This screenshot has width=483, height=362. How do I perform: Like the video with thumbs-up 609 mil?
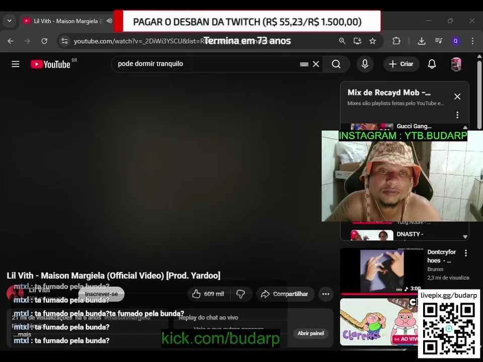pos(208,294)
